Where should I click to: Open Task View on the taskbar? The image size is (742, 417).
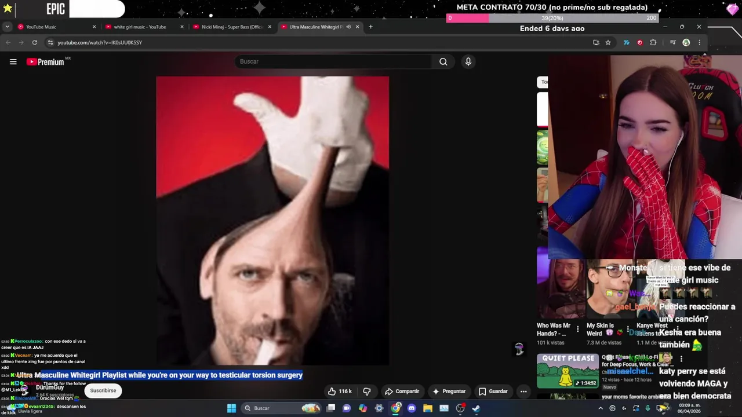pyautogui.click(x=330, y=408)
